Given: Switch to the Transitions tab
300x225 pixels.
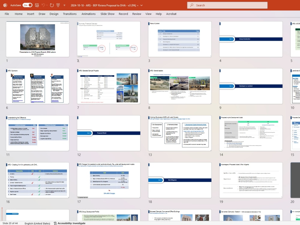Looking at the screenshot, I should (70, 14).
